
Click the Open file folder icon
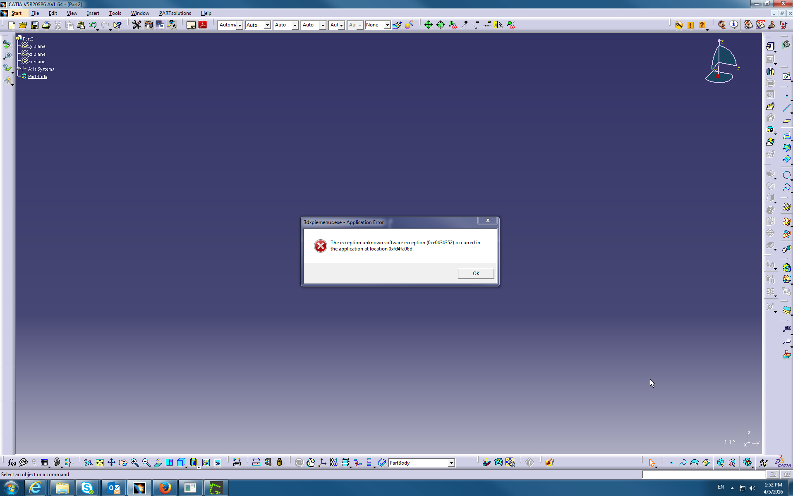tap(23, 25)
